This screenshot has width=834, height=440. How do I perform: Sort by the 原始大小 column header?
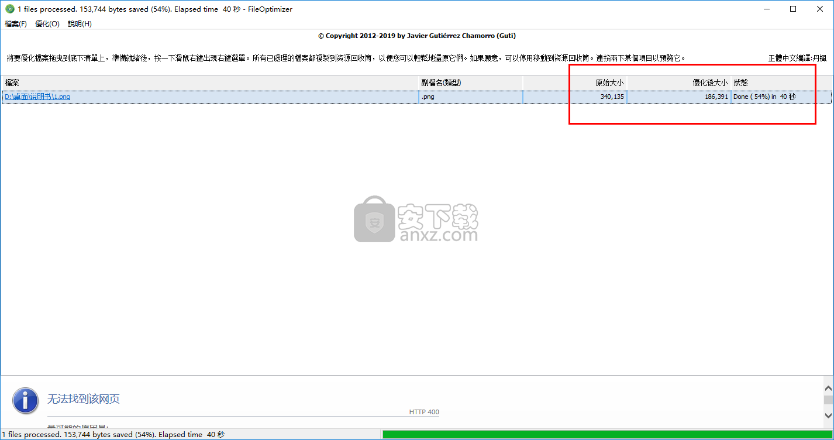point(575,82)
